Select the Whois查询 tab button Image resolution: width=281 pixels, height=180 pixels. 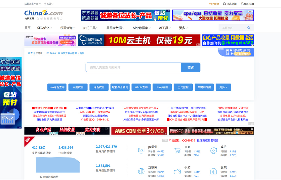[141, 87]
